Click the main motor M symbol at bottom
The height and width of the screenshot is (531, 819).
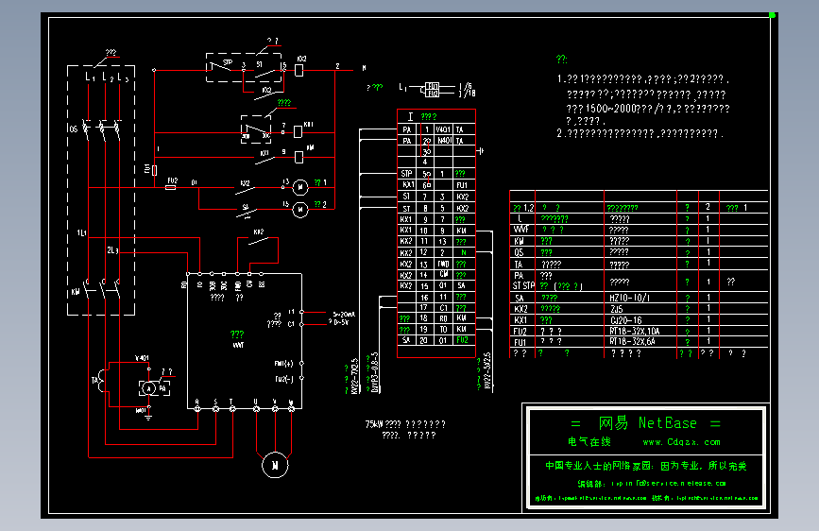tap(275, 465)
